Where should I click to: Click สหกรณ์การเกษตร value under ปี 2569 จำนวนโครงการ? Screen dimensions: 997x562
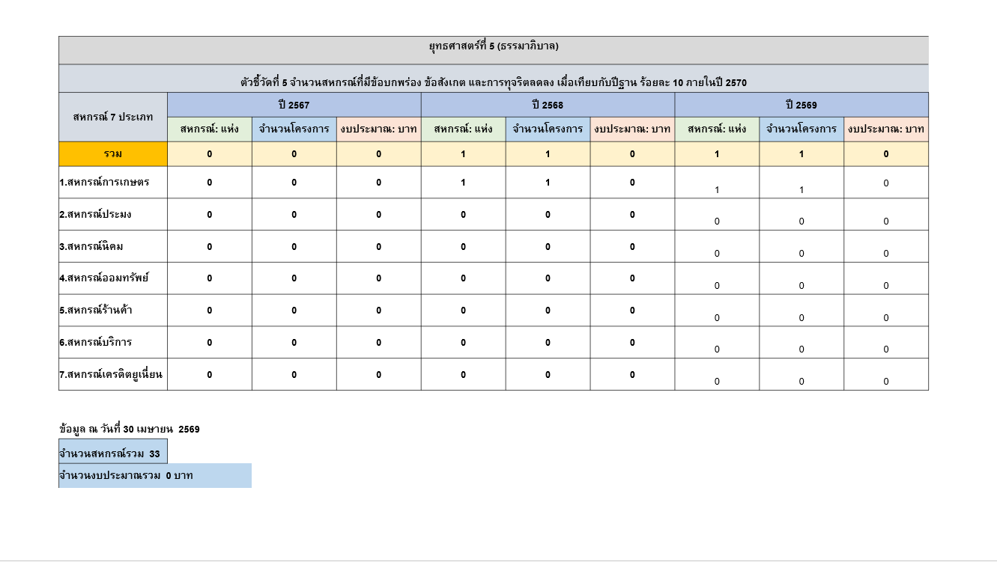[801, 183]
